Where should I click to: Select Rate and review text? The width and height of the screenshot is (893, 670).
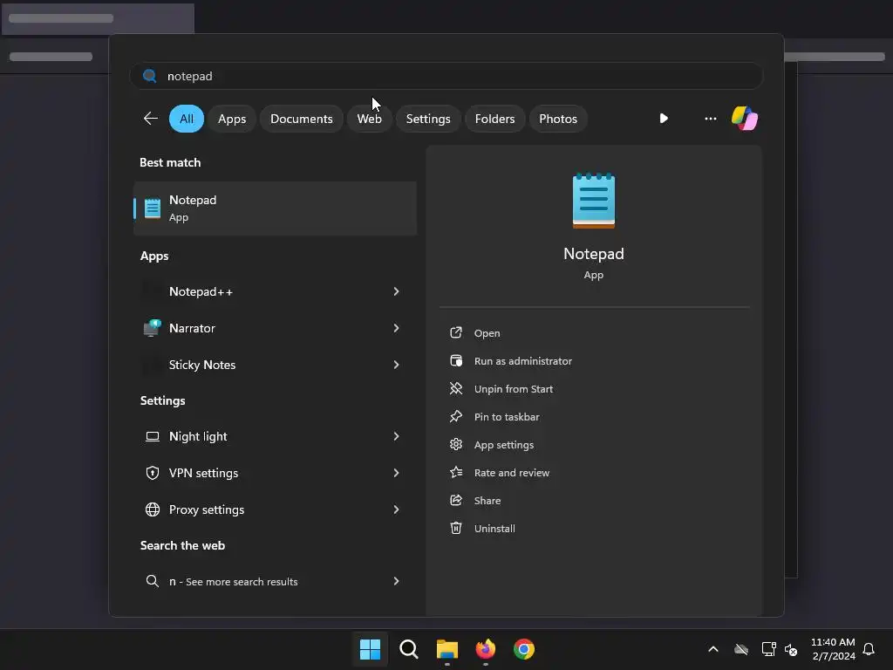(x=511, y=473)
